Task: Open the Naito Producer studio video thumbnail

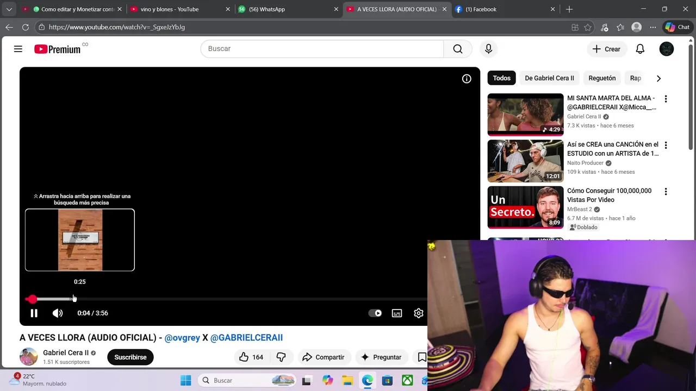Action: (525, 161)
